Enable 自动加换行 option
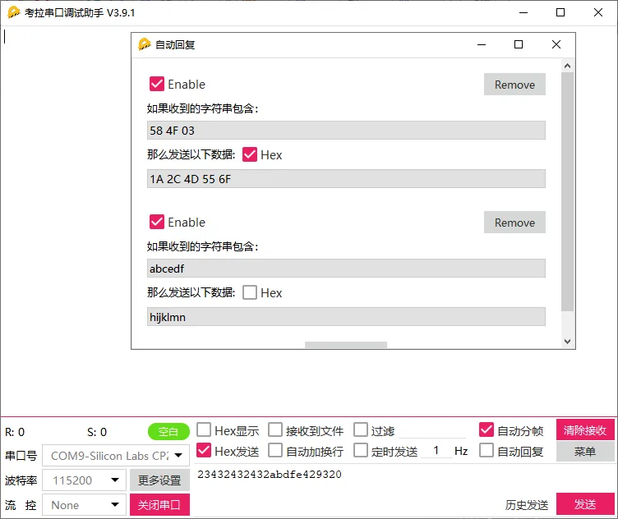This screenshot has height=519, width=618. pos(275,450)
